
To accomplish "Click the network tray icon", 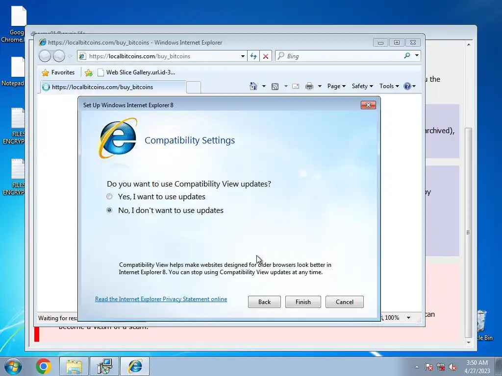I will pyautogui.click(x=441, y=367).
